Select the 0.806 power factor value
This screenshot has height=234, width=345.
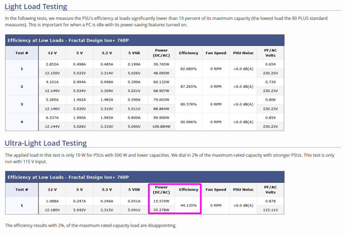click(x=270, y=100)
